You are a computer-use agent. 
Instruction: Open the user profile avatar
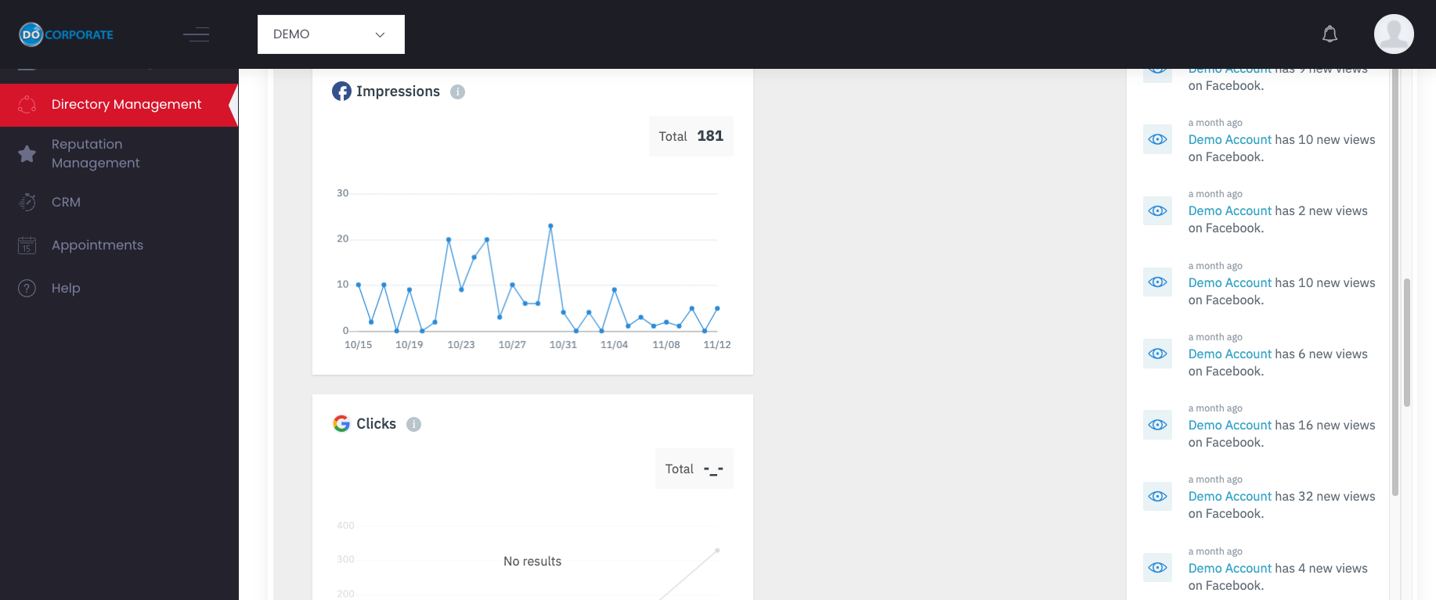click(x=1394, y=34)
